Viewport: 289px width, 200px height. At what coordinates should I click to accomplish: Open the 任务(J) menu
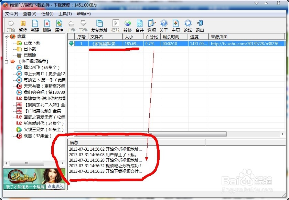[47, 14]
